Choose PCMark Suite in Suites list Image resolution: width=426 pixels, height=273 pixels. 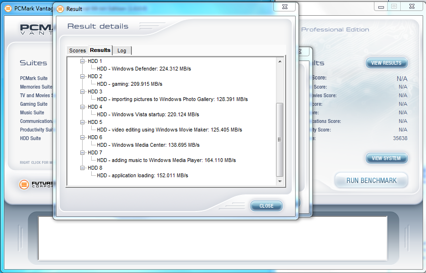[34, 78]
